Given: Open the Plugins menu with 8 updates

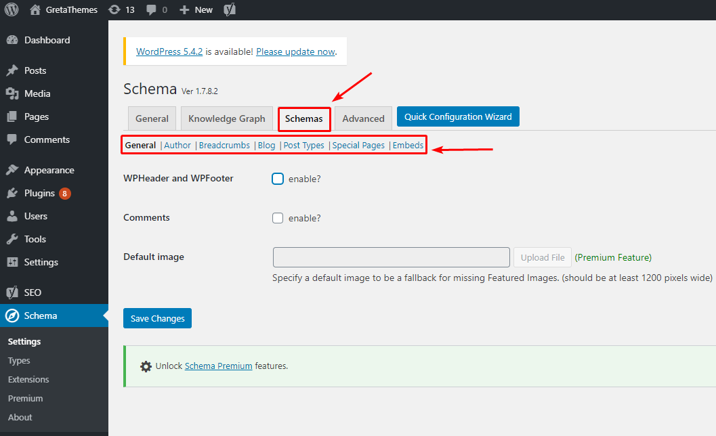Looking at the screenshot, I should coord(39,193).
